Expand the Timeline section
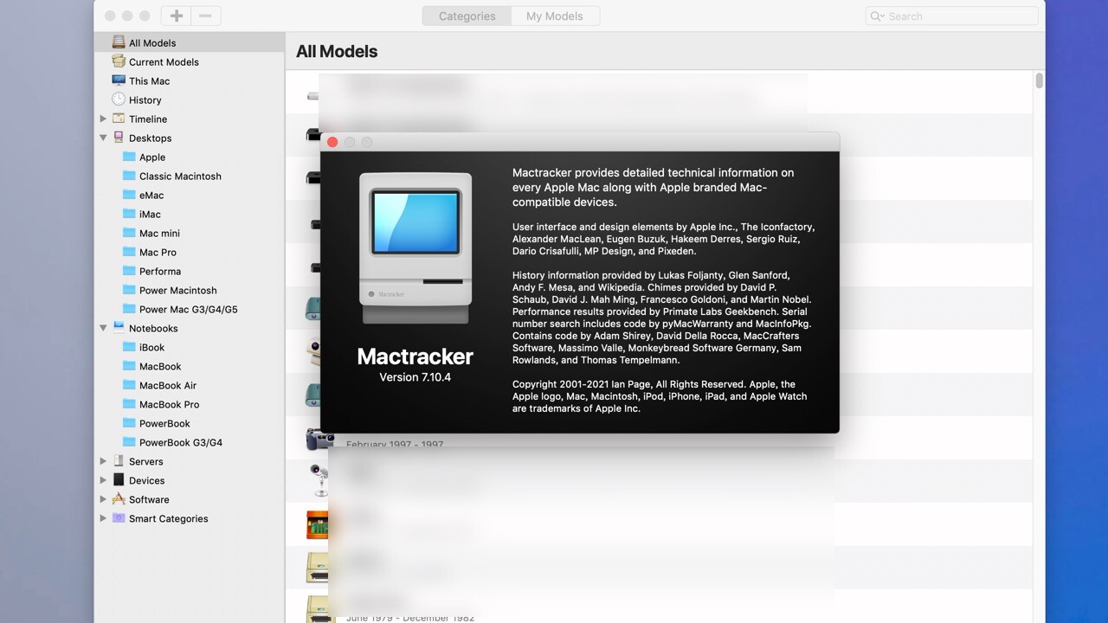This screenshot has width=1108, height=623. click(103, 119)
